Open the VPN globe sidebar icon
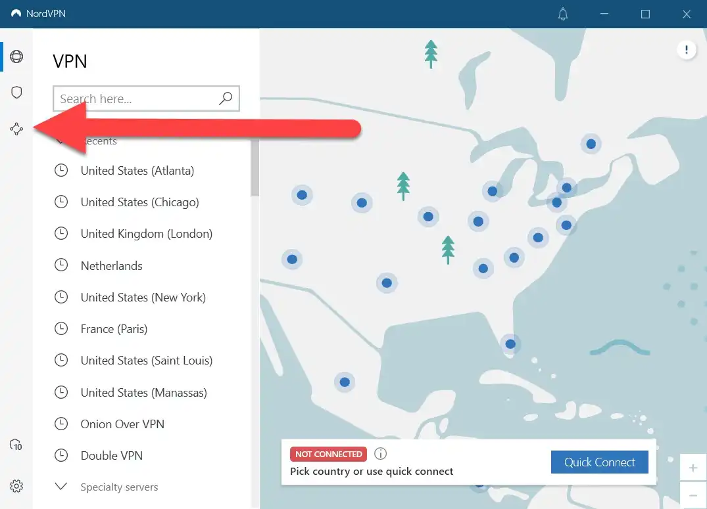Image resolution: width=707 pixels, height=509 pixels. pyautogui.click(x=16, y=56)
